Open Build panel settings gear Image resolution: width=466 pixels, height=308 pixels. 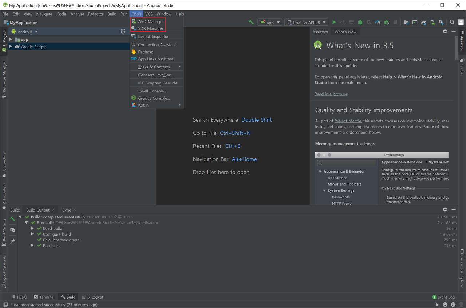point(445,210)
